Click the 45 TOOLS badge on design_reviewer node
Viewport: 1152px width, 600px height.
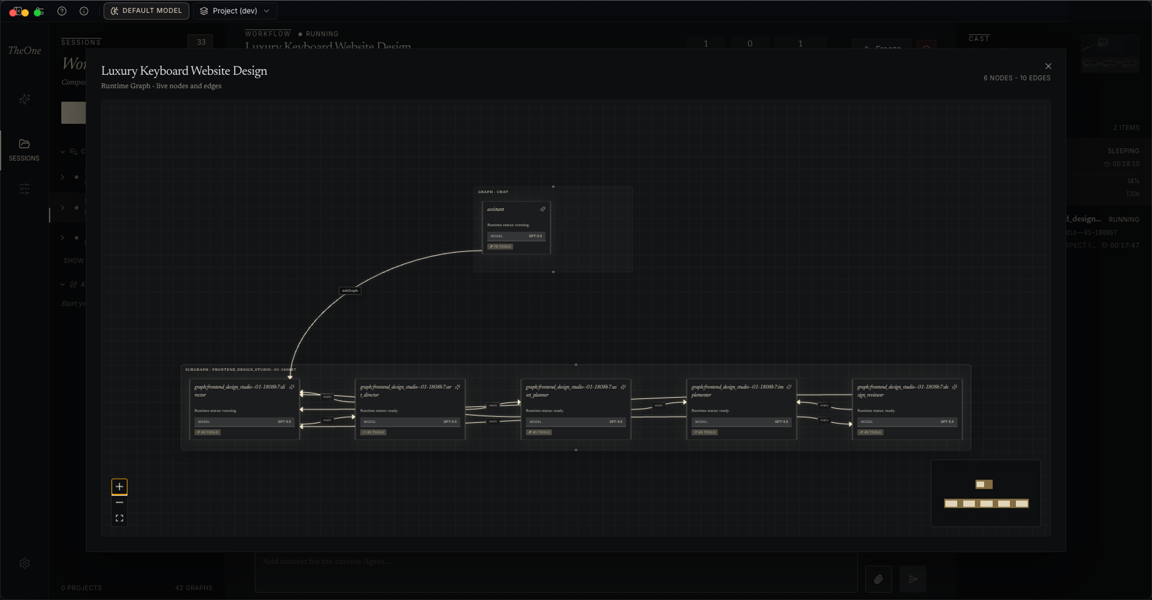pos(870,432)
